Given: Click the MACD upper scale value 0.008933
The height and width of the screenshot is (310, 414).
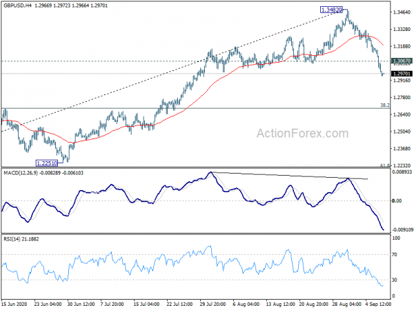Looking at the screenshot, I should pyautogui.click(x=402, y=172).
